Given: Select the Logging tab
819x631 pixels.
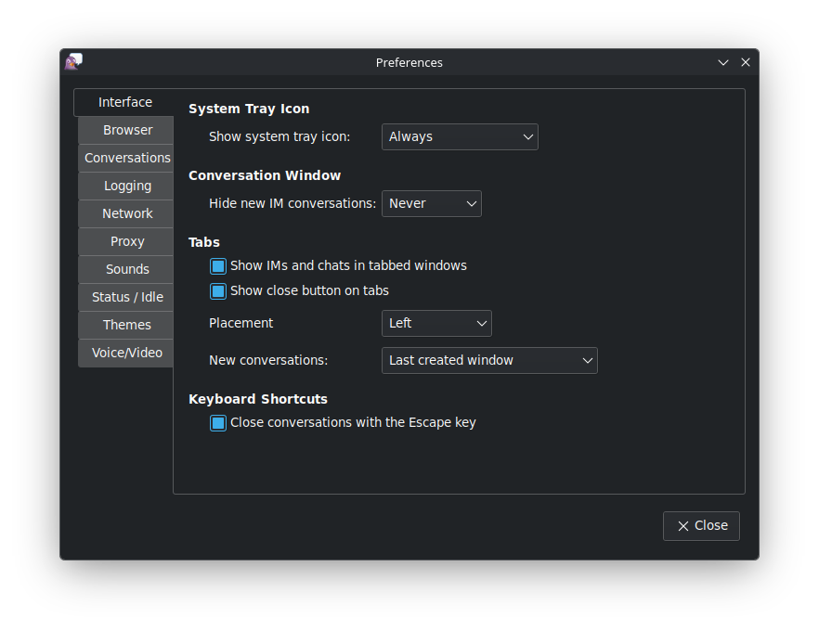Looking at the screenshot, I should click(126, 186).
